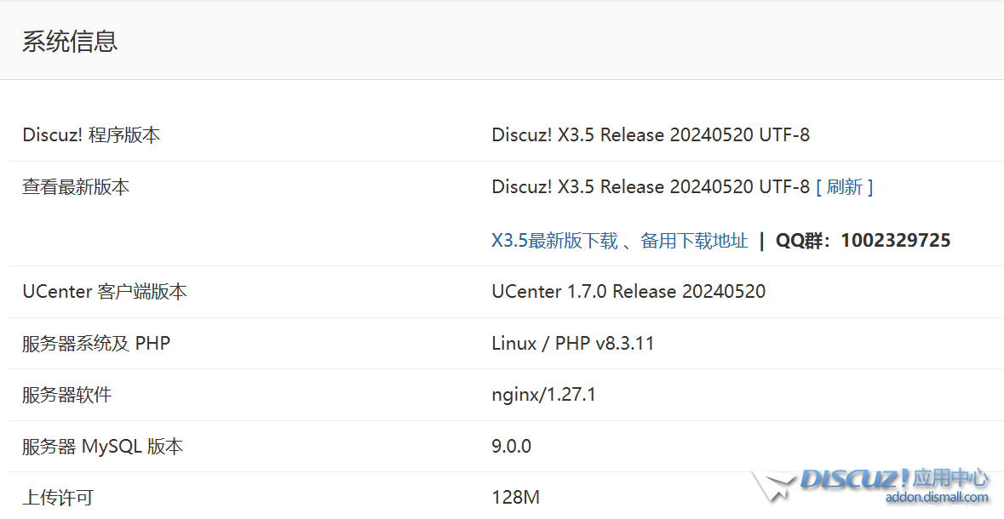The width and height of the screenshot is (1004, 519).
Task: Click the 128M upload limit value
Action: pyautogui.click(x=515, y=498)
